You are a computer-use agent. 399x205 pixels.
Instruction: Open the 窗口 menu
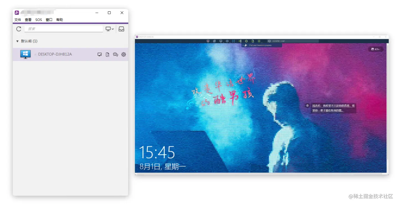click(49, 20)
